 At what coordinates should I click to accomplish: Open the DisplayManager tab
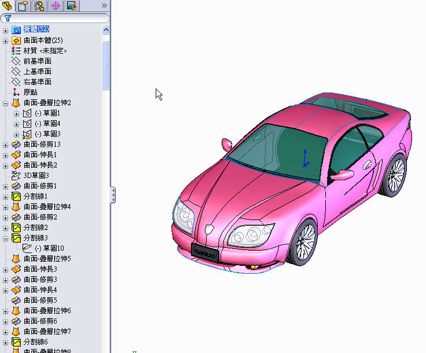(x=71, y=6)
